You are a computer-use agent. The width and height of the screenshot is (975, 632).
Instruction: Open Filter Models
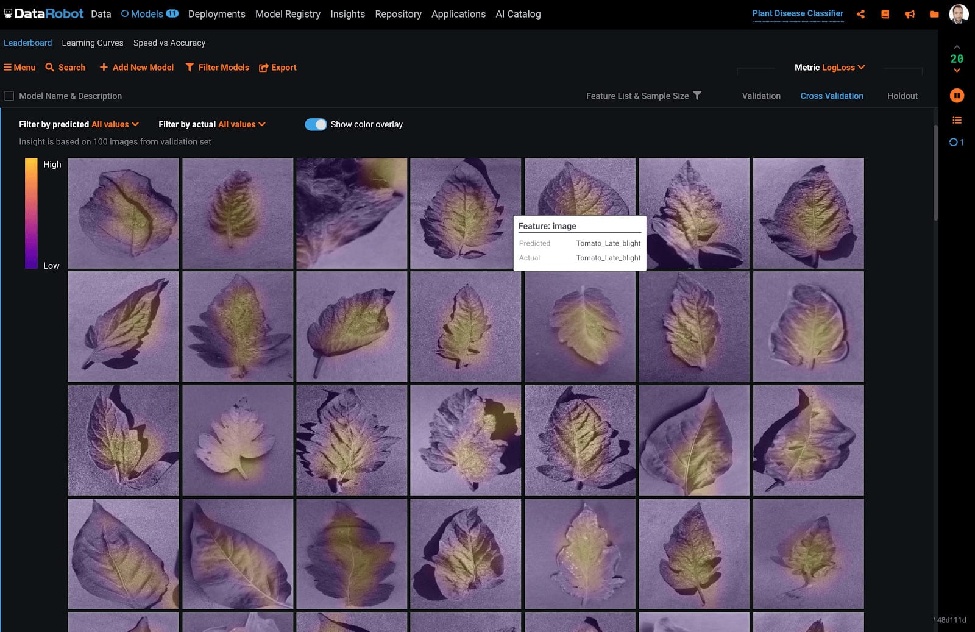pos(218,68)
